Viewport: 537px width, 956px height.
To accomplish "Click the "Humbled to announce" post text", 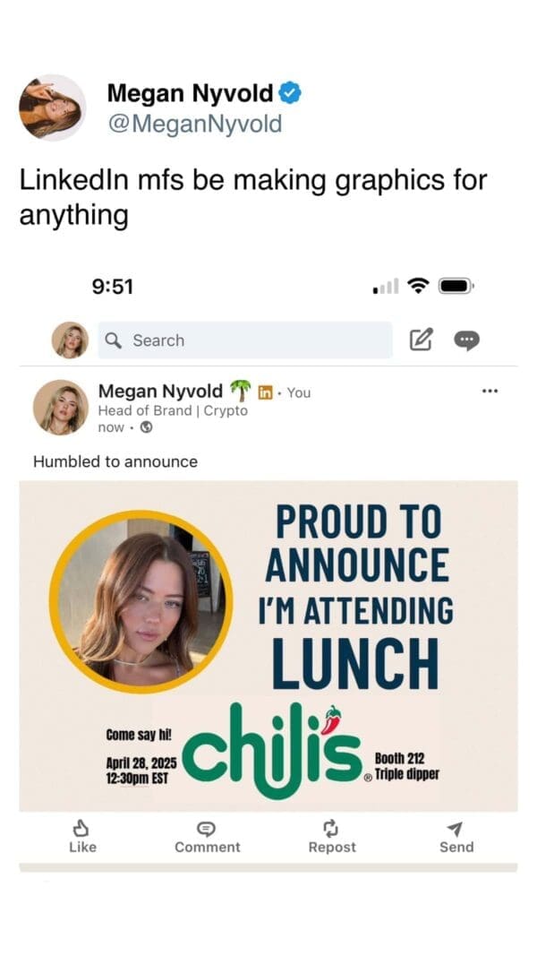I will 115,461.
